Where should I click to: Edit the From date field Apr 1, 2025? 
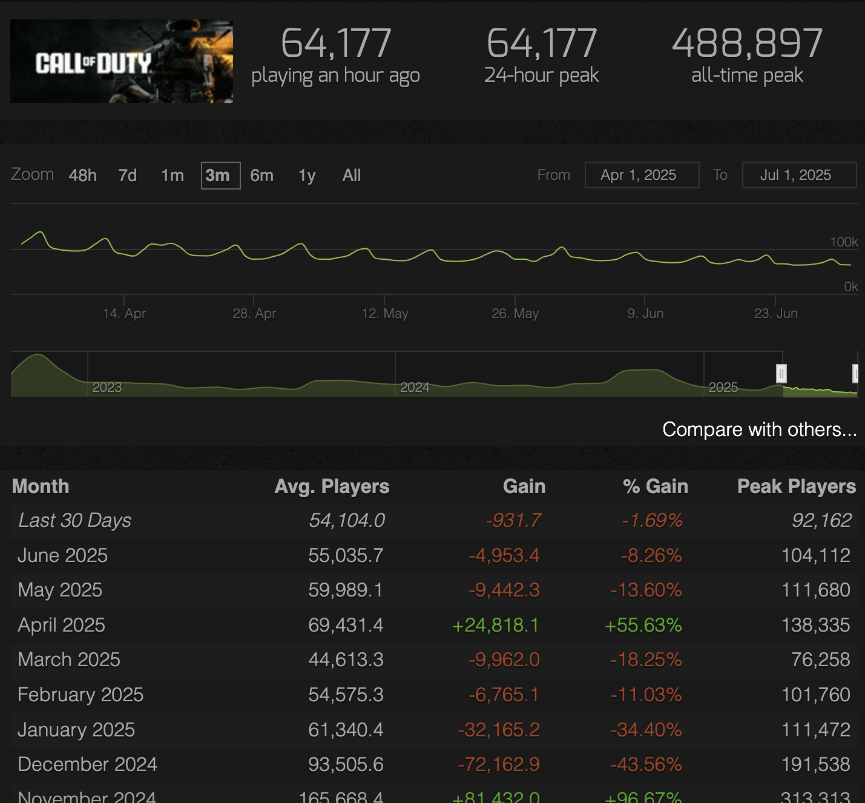642,175
